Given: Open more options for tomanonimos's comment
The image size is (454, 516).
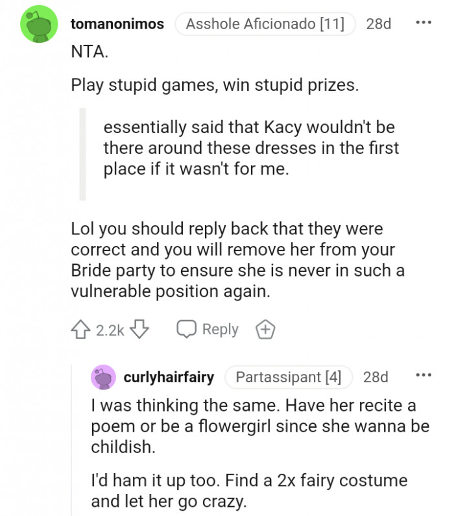Looking at the screenshot, I should [x=423, y=23].
